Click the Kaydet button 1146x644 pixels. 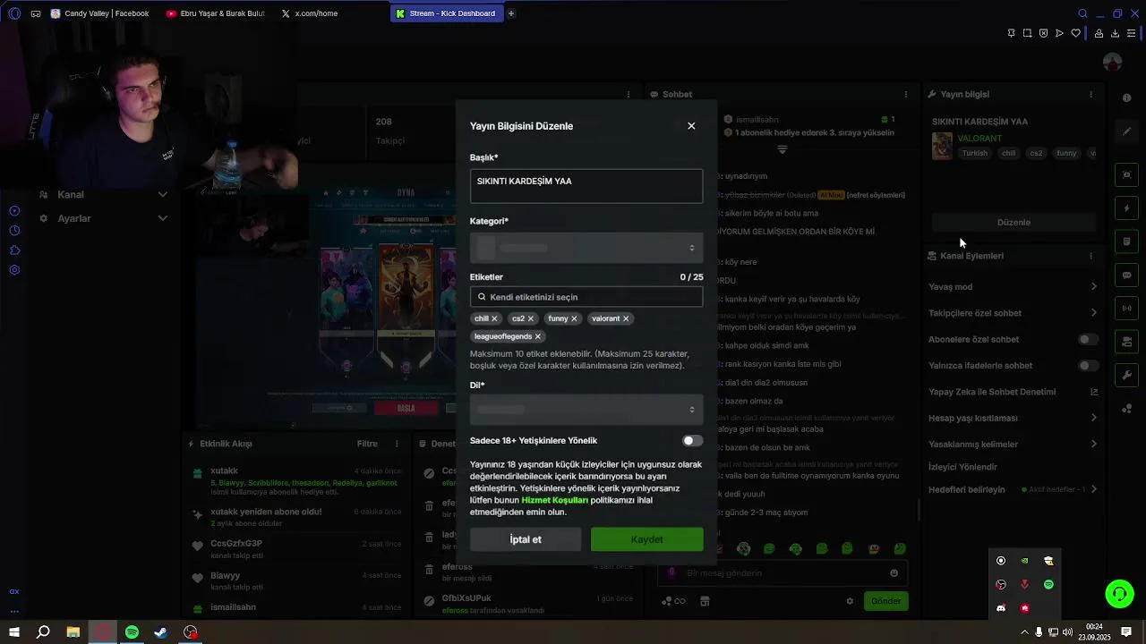(x=646, y=539)
